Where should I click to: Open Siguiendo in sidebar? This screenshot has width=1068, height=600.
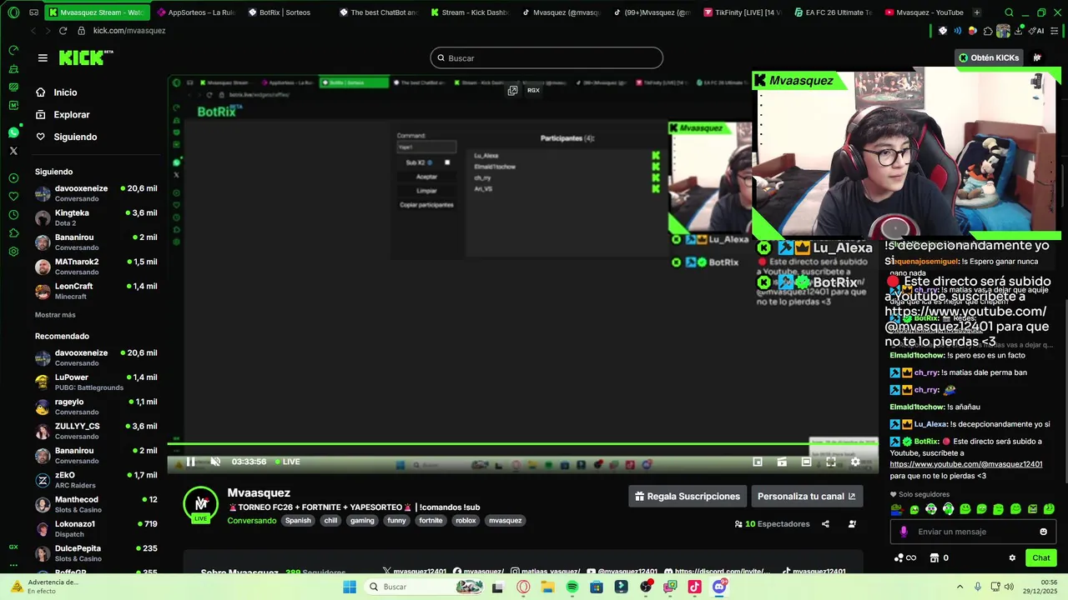pos(75,137)
